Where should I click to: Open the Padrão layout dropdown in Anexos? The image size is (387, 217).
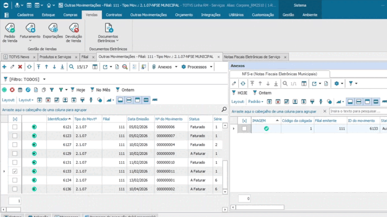256,102
